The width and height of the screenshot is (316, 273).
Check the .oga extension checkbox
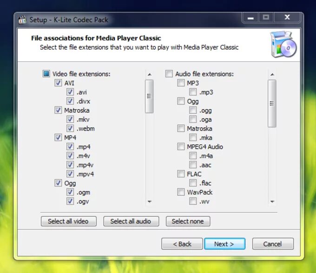click(x=193, y=119)
